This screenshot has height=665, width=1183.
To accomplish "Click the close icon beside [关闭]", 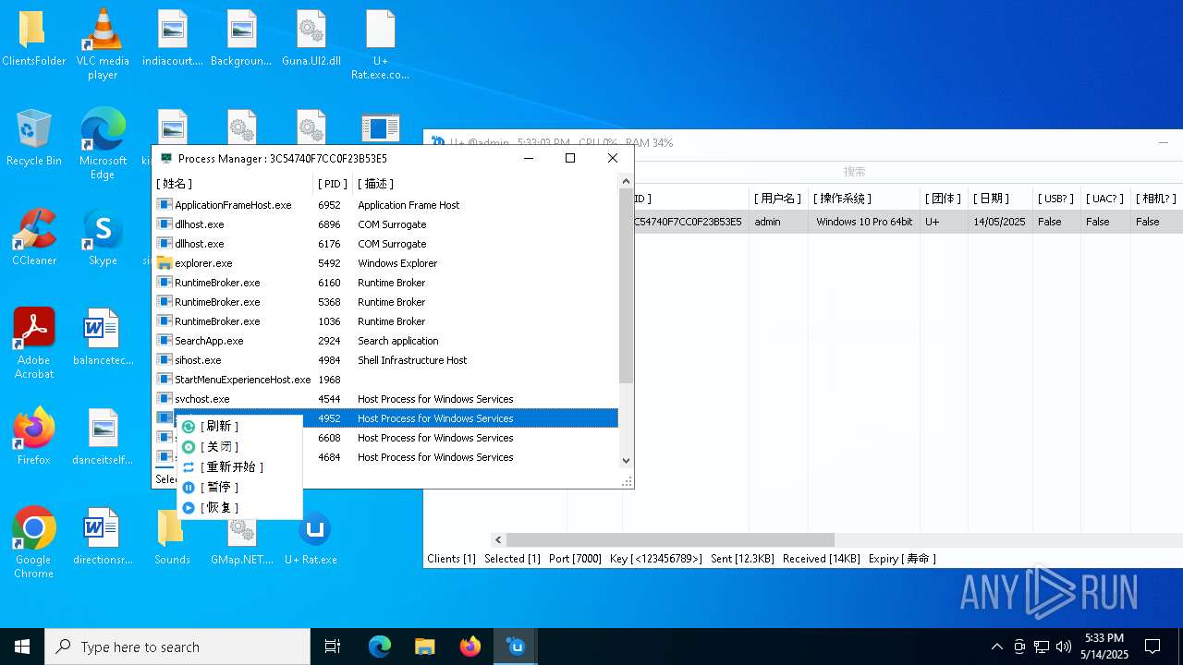I will click(189, 447).
